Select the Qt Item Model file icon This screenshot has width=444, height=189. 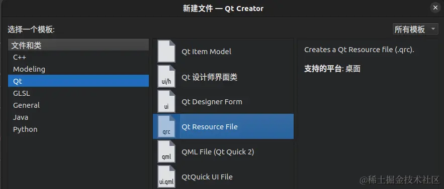coord(166,52)
